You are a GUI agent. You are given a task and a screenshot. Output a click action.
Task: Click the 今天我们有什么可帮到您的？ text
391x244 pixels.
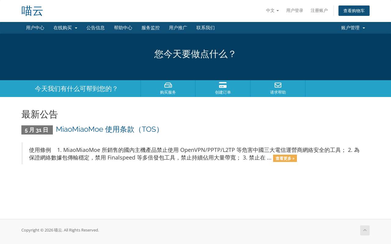[x=76, y=89]
